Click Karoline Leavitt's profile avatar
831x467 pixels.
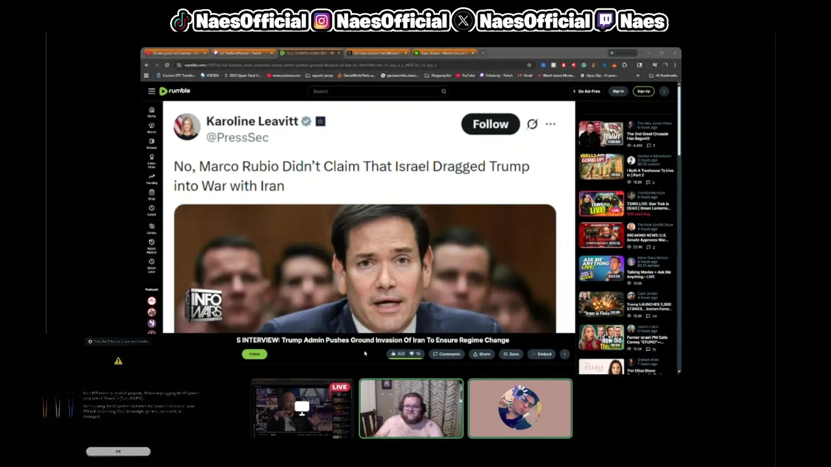[186, 126]
